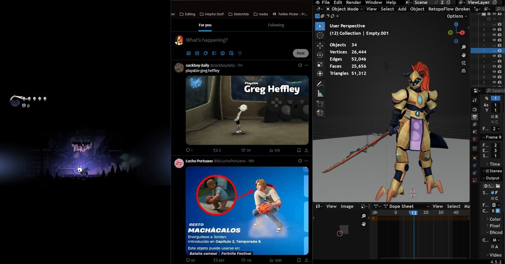Activate the Rotate tool in Blender toolbar
This screenshot has width=505, height=264.
point(320,55)
